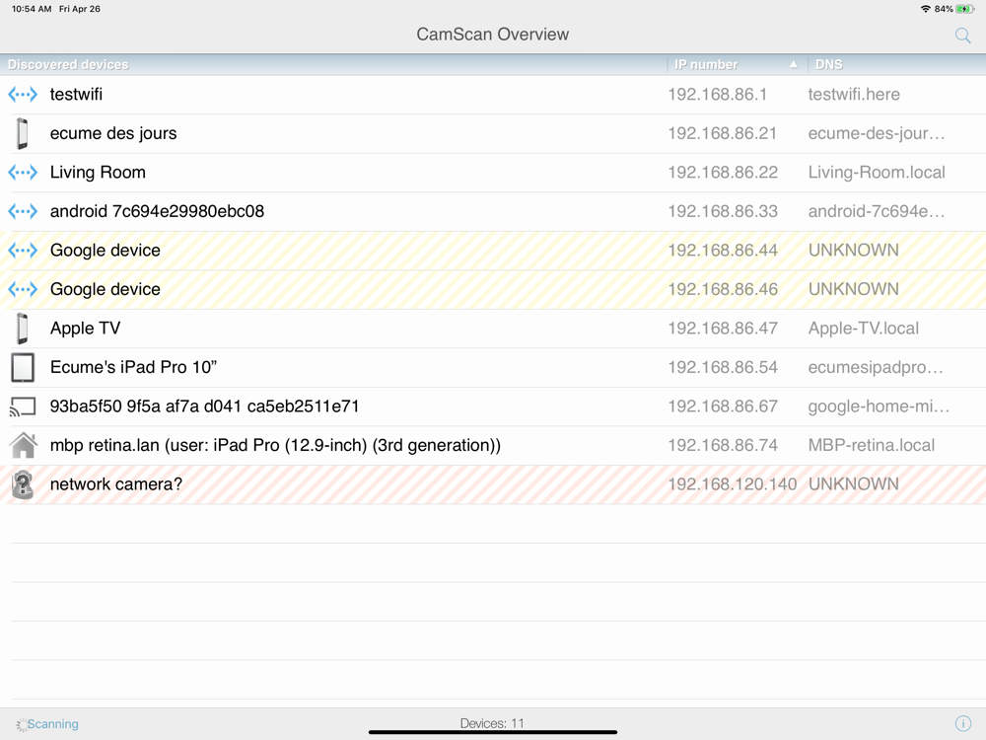986x740 pixels.
Task: Tap the search magnifier icon
Action: (x=962, y=36)
